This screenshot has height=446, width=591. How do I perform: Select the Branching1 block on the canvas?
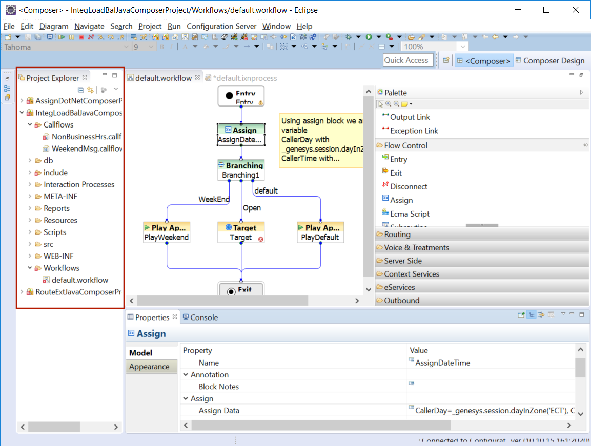point(241,171)
